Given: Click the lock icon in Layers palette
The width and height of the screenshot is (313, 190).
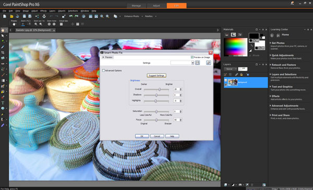Looking at the screenshot, I should pos(242,75).
